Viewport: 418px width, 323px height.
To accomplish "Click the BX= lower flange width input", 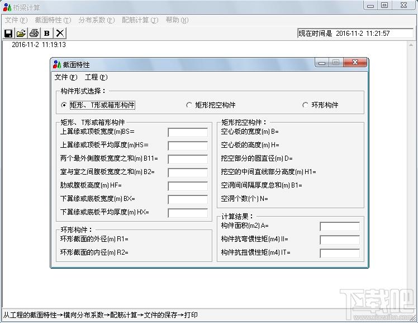I will [x=188, y=199].
